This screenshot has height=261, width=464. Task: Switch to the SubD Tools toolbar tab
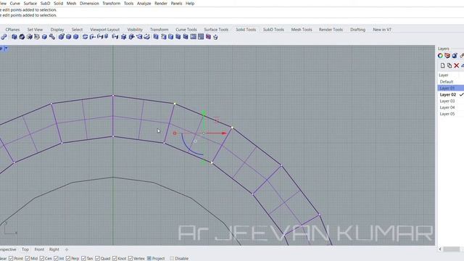tap(273, 30)
